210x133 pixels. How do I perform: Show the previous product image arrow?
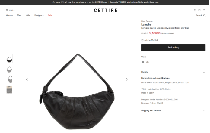coord(27,79)
